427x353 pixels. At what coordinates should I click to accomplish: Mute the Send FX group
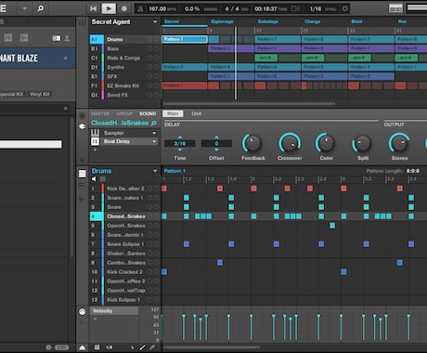[149, 95]
